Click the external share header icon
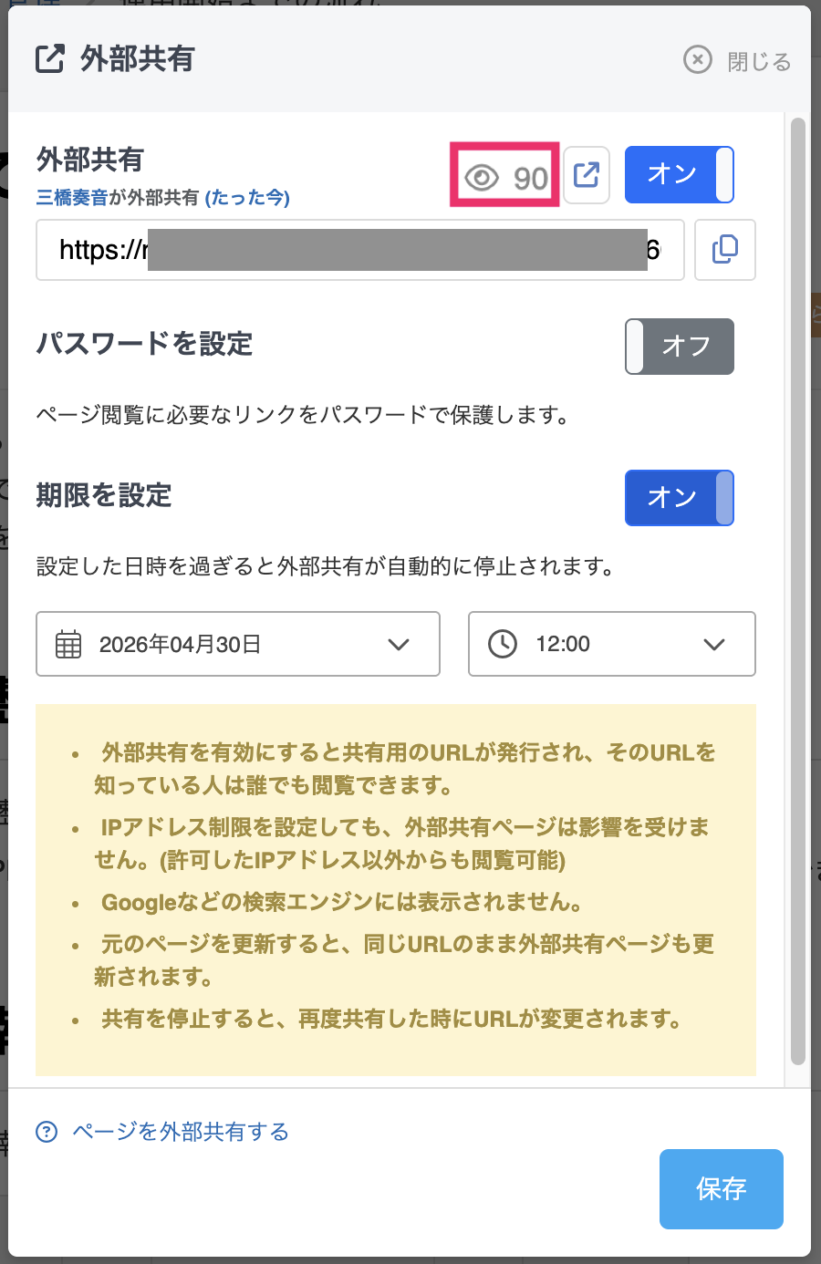The height and width of the screenshot is (1264, 821). point(50,59)
